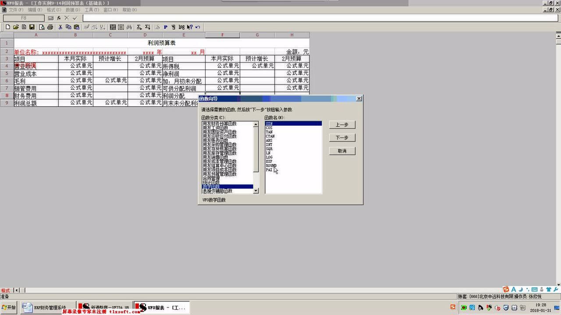Click the fx function icon beside cell box

(59, 18)
